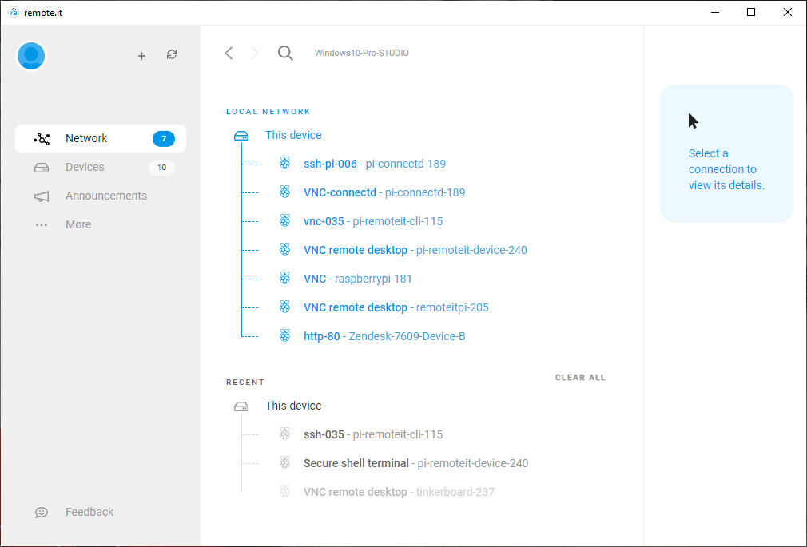807x547 pixels.
Task: Click the gray device icon under Recent
Action: [x=241, y=406]
